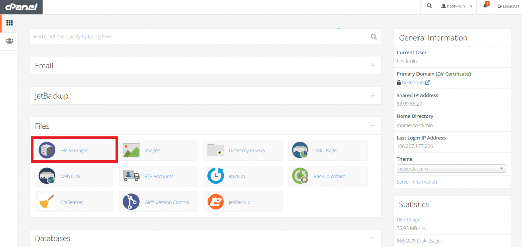Open the paper_lantern theme dropdown

(x=451, y=169)
